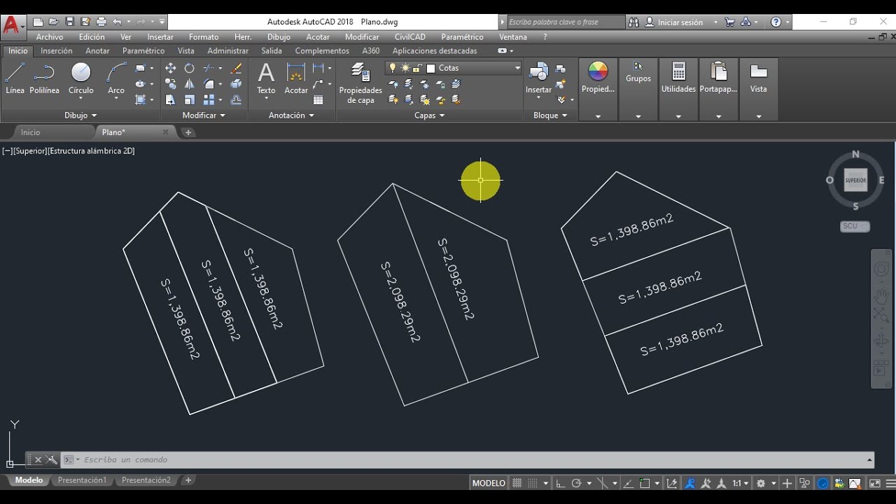Select the Línea drawing tool
Screen dimensions: 896x504
(x=15, y=78)
